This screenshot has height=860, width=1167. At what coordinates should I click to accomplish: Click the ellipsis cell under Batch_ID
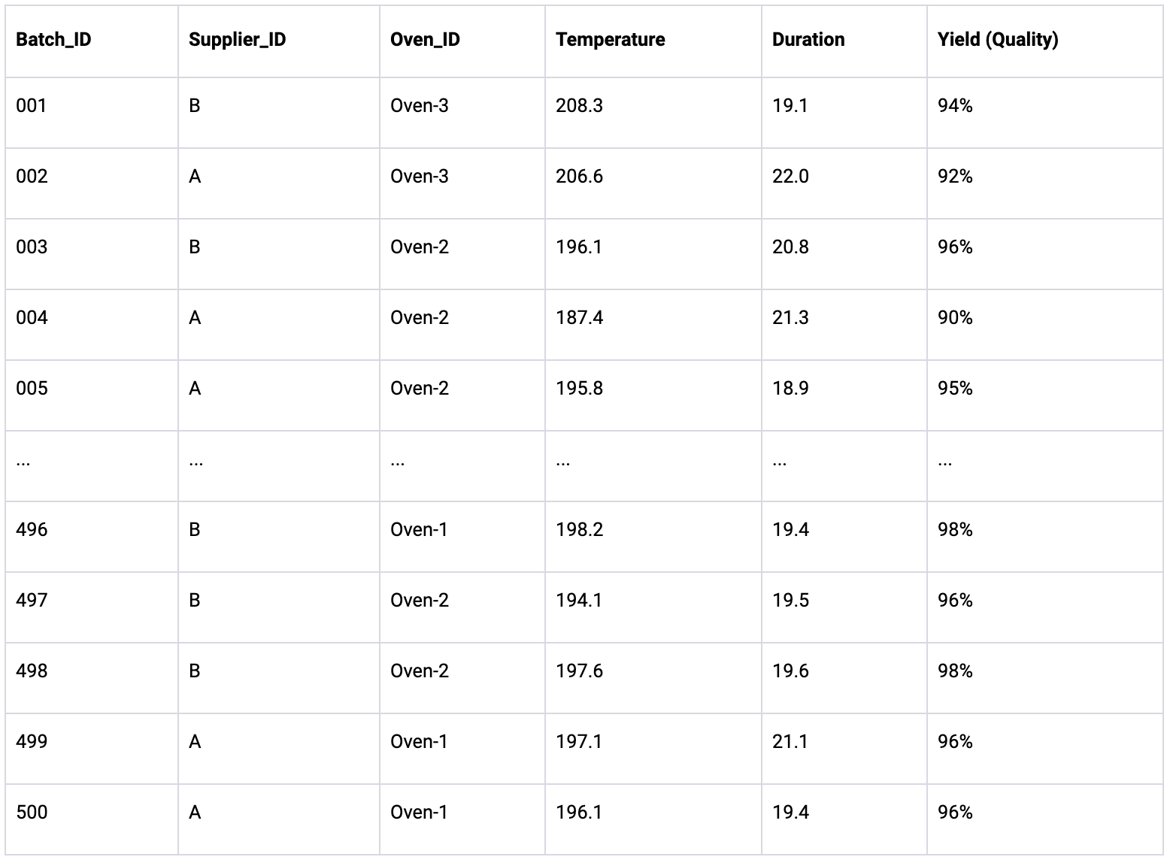click(23, 462)
